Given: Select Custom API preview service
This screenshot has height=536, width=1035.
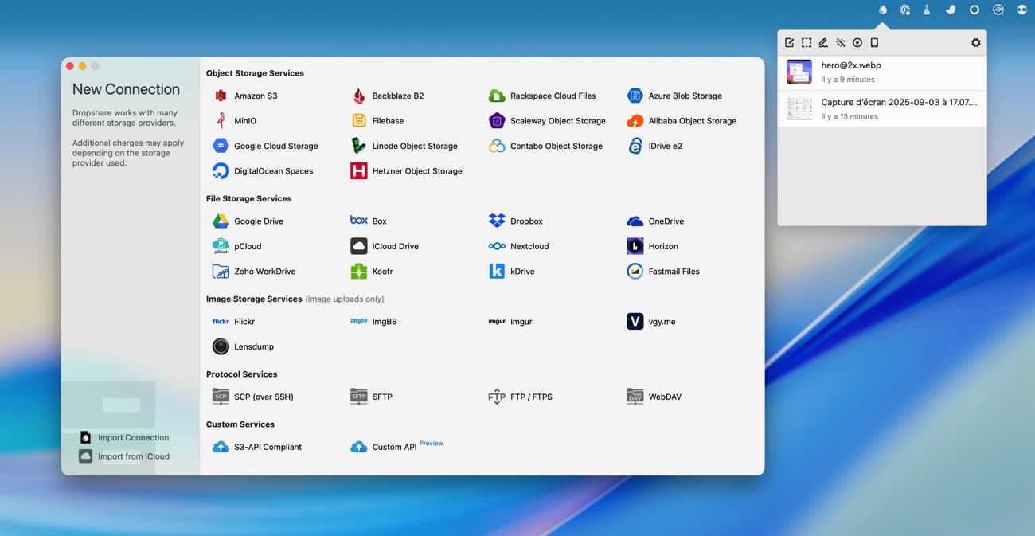Looking at the screenshot, I should coord(396,447).
